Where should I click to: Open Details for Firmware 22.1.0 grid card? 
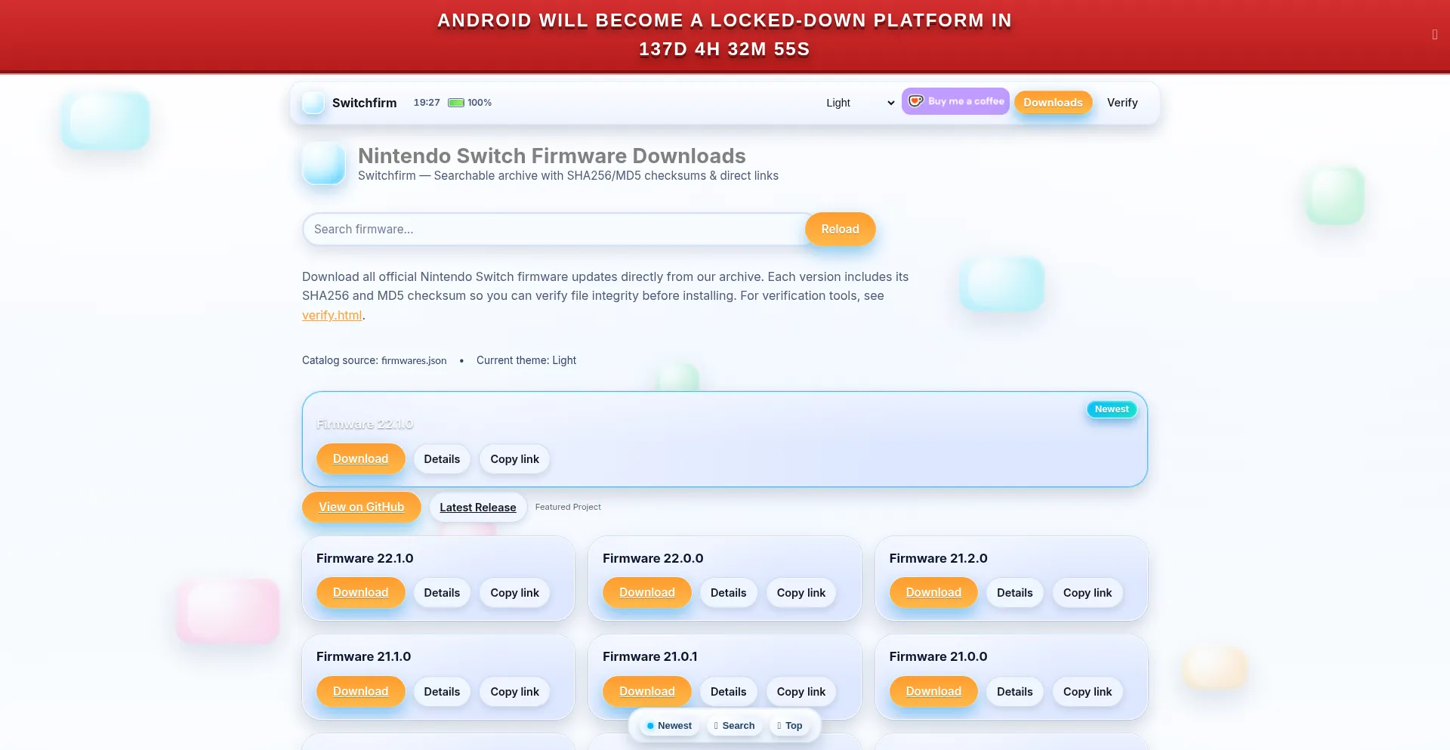(x=442, y=593)
